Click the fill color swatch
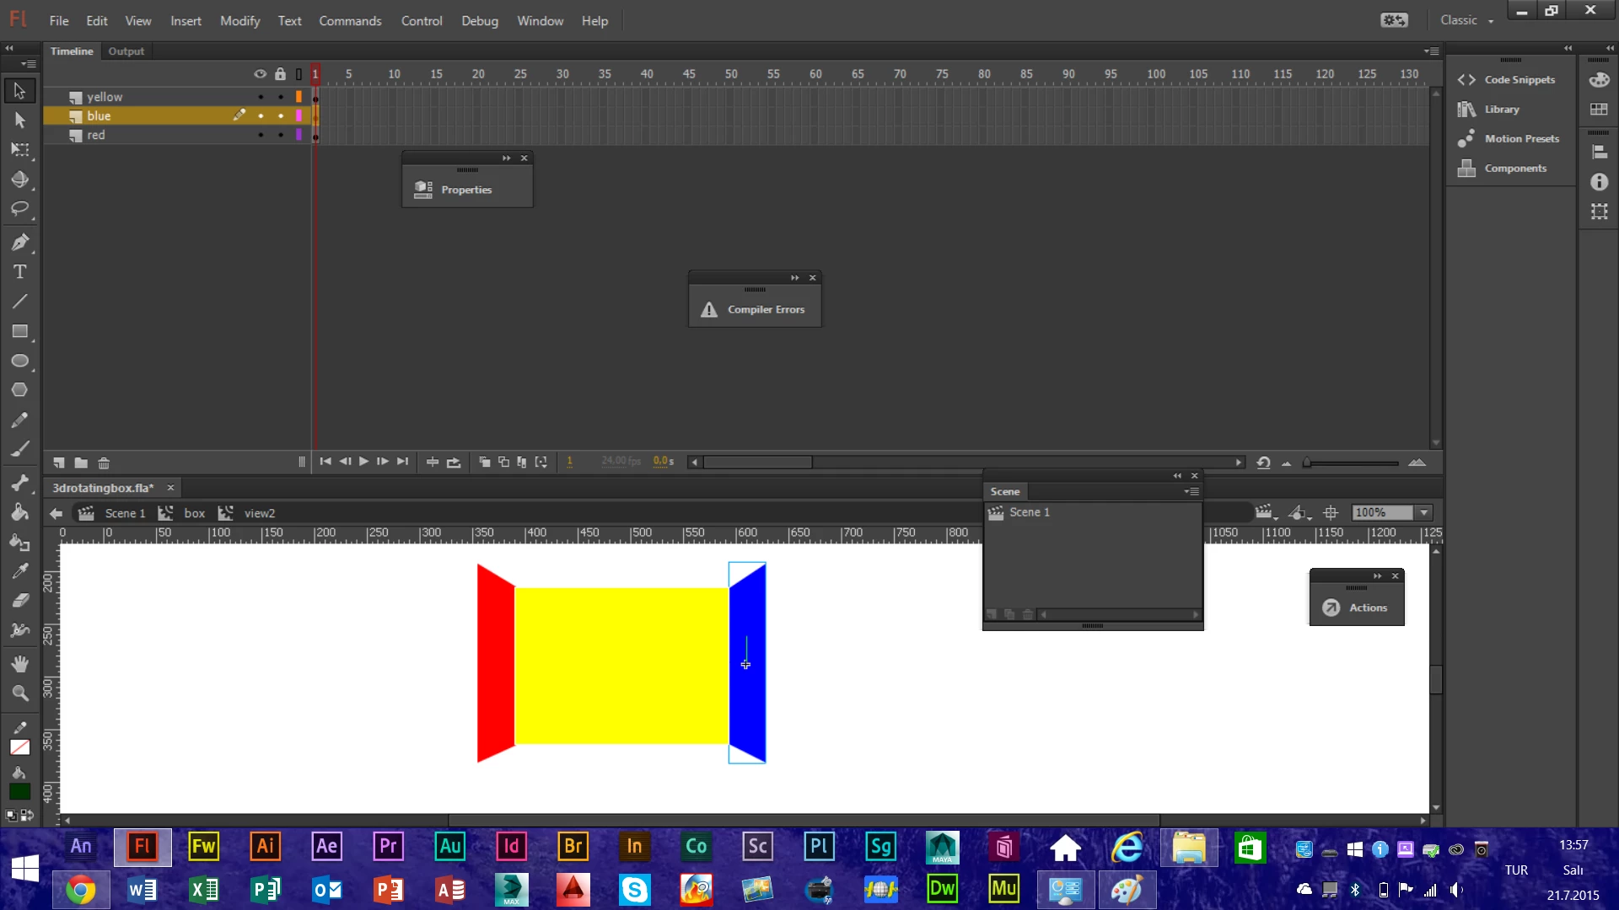Viewport: 1619px width, 910px height. pos(19,791)
